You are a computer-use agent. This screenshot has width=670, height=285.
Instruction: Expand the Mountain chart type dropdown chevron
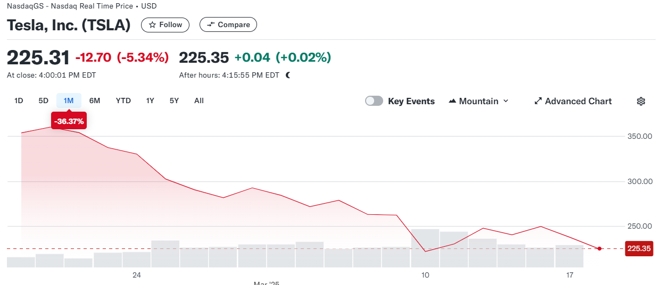506,101
